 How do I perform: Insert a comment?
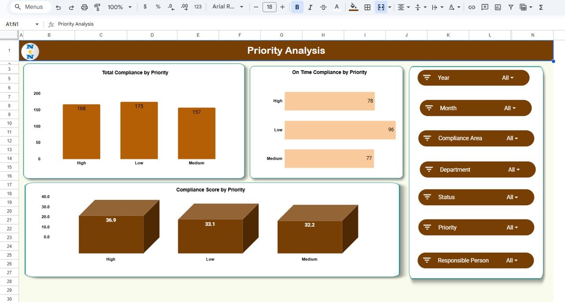tap(485, 7)
